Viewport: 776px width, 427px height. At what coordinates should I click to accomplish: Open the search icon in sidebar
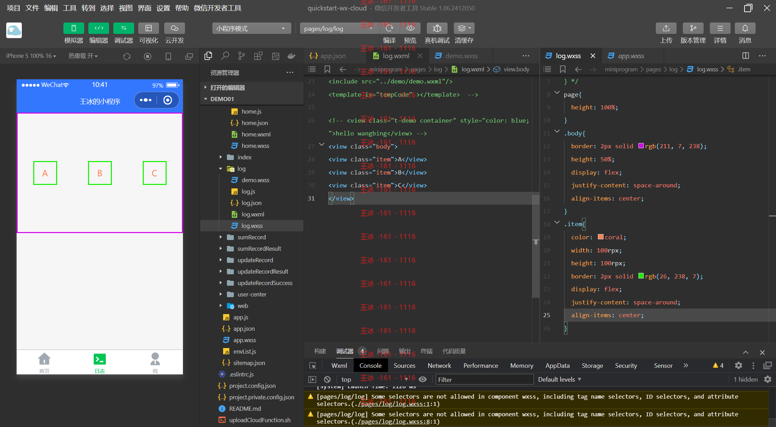[225, 56]
